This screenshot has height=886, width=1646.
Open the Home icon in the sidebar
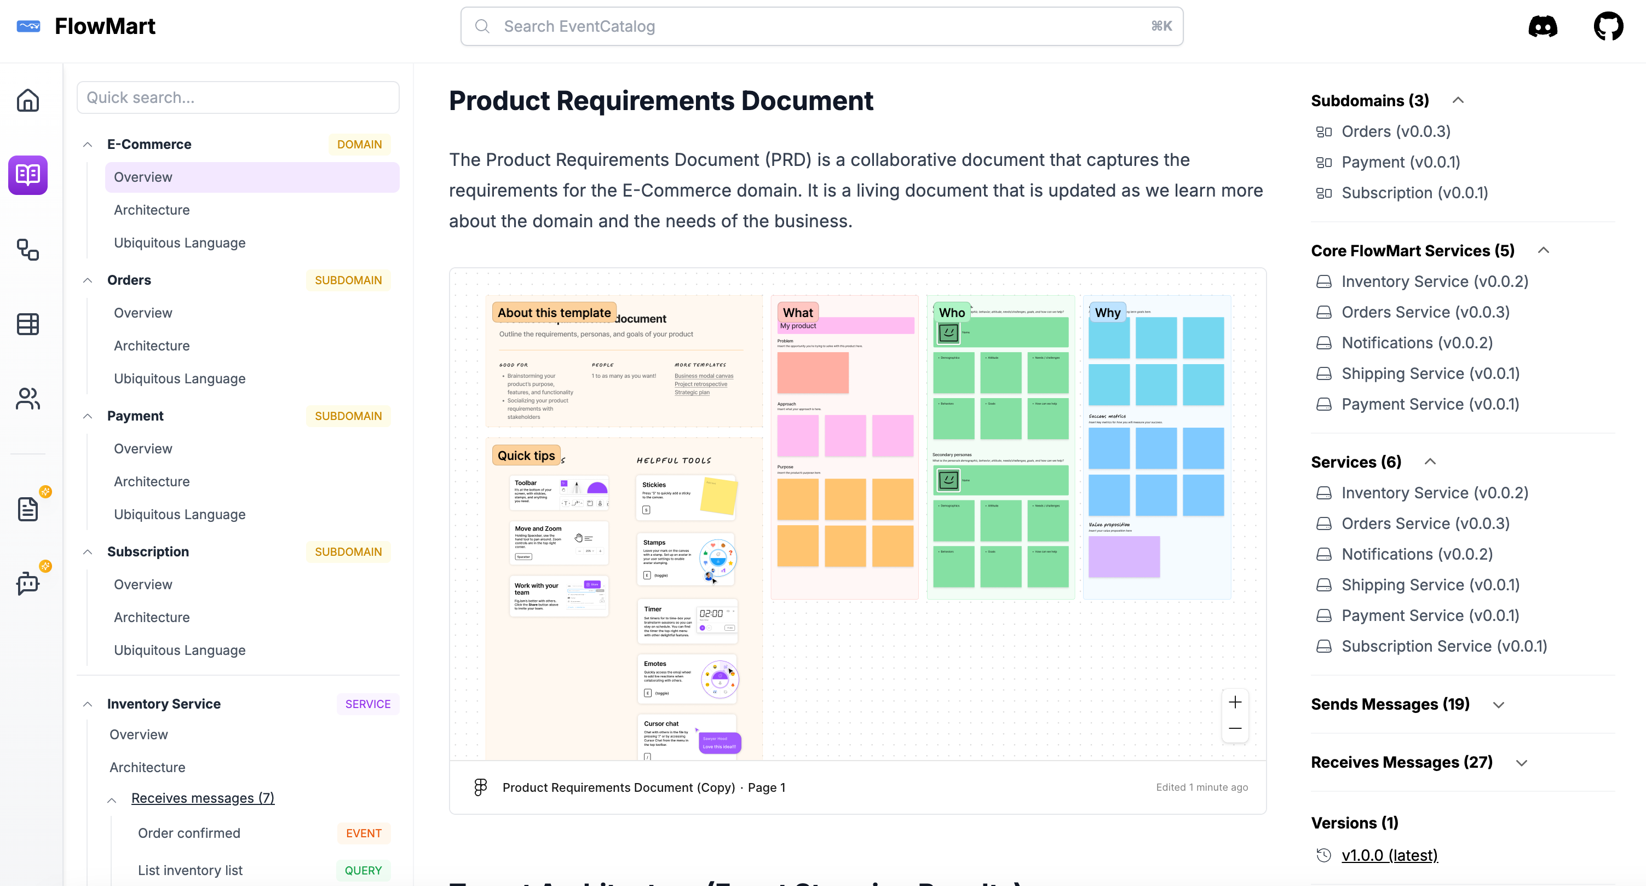pyautogui.click(x=27, y=100)
